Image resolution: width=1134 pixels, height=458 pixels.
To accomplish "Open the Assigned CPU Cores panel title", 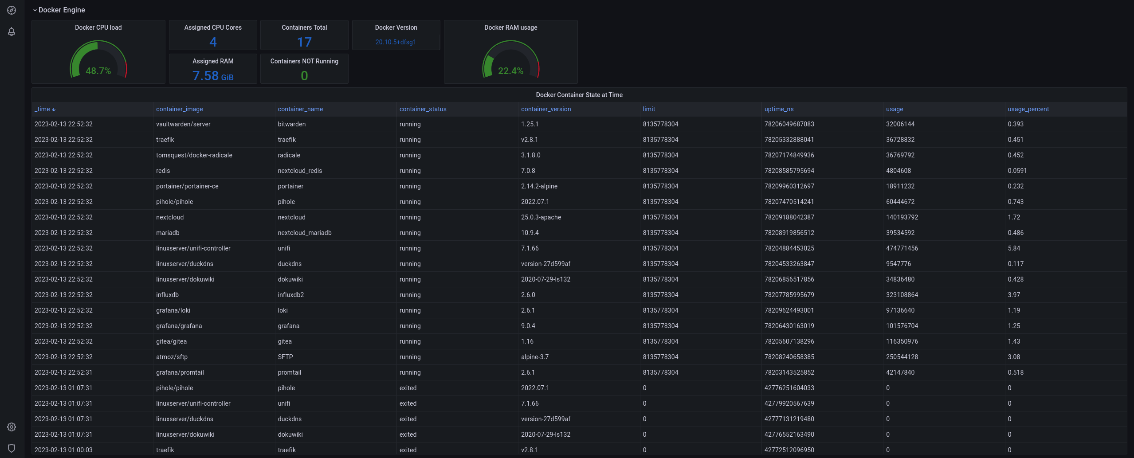I will pyautogui.click(x=213, y=27).
